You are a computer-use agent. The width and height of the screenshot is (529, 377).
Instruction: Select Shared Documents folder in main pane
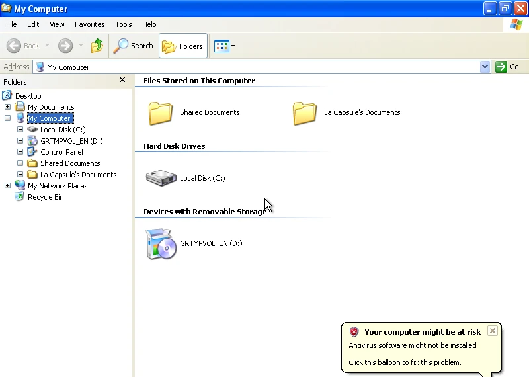point(161,113)
